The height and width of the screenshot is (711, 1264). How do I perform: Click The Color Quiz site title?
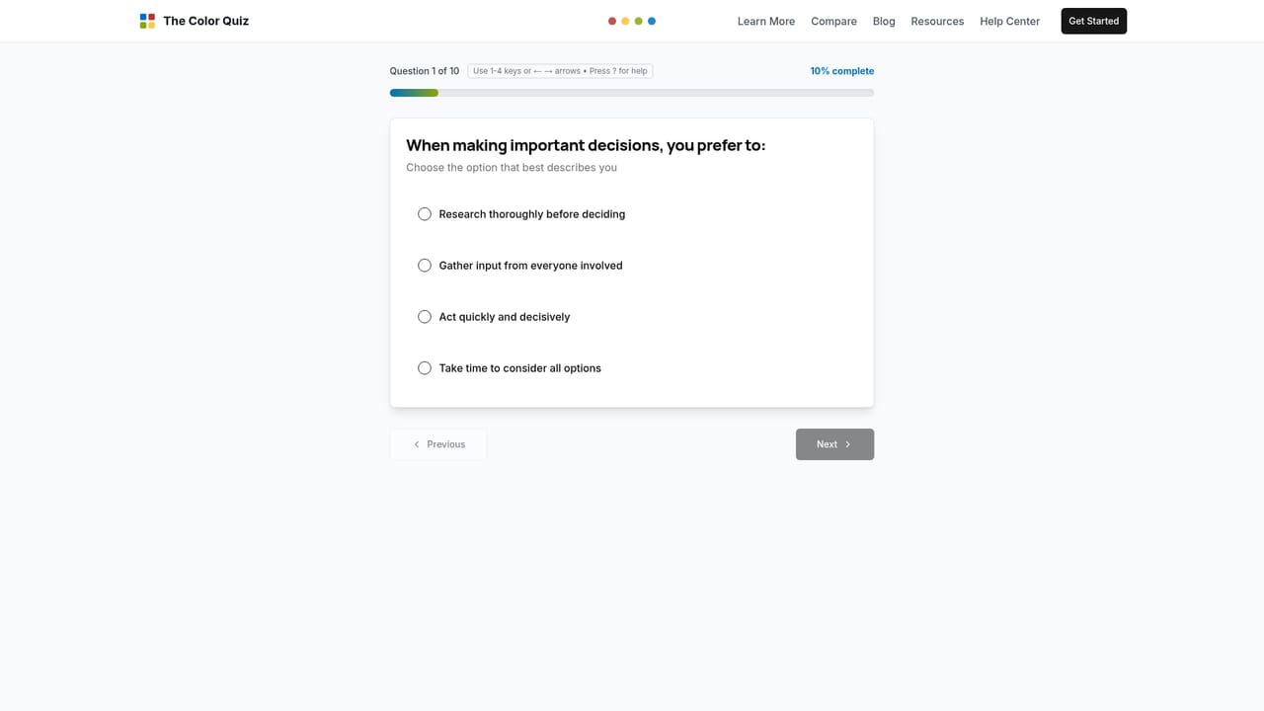pos(206,21)
